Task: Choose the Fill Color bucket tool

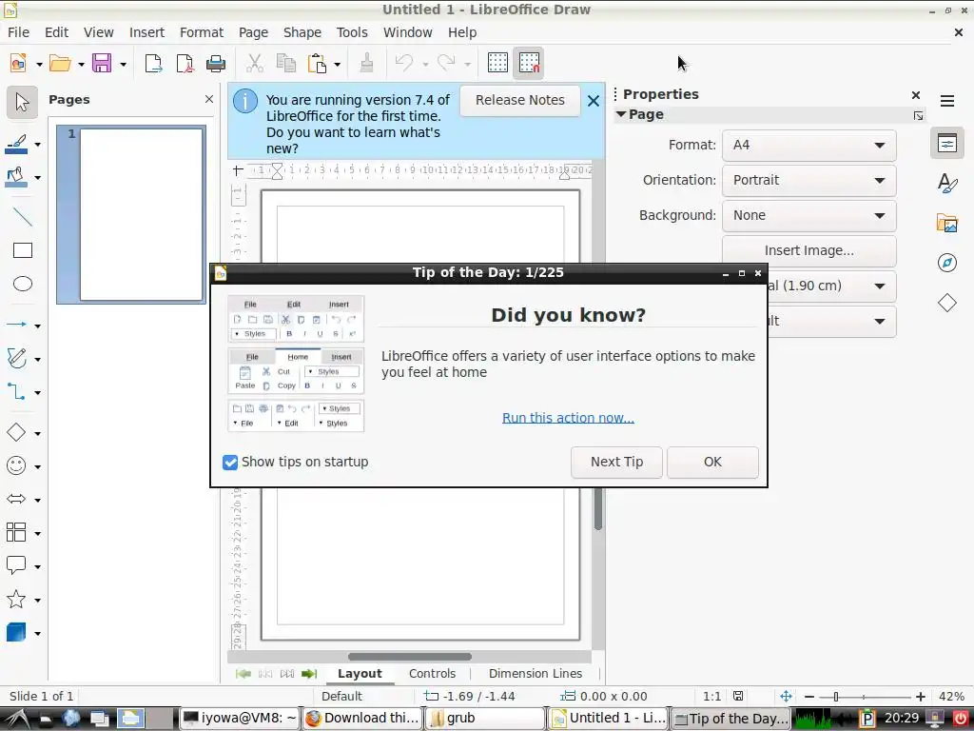Action: pos(17,178)
